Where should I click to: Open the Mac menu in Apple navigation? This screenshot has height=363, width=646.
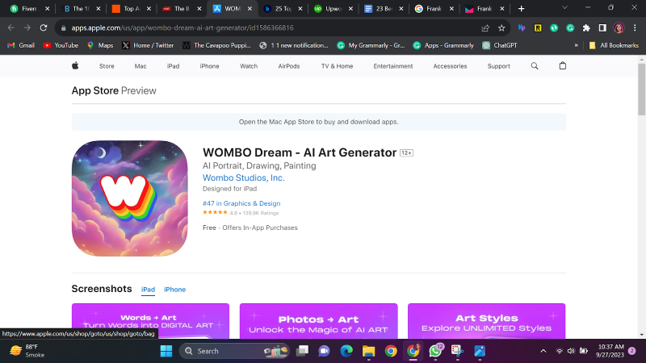(x=141, y=66)
